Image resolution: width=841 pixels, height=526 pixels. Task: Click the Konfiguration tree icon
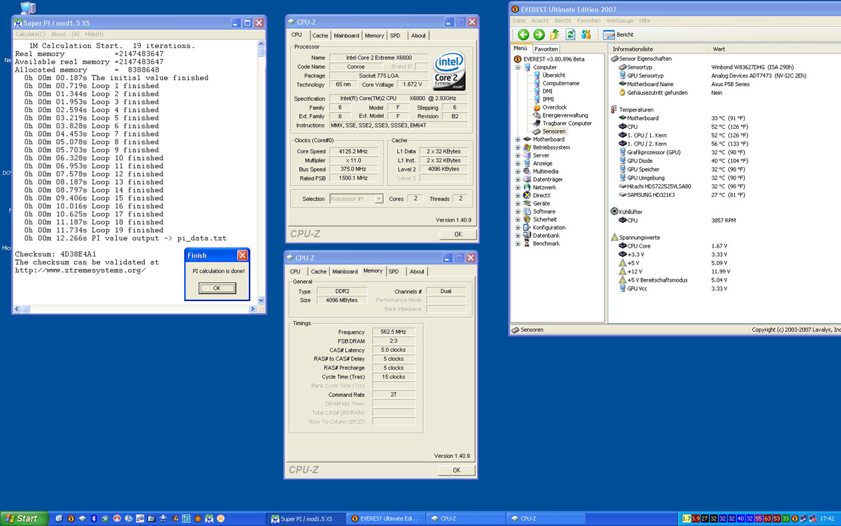pyautogui.click(x=527, y=228)
